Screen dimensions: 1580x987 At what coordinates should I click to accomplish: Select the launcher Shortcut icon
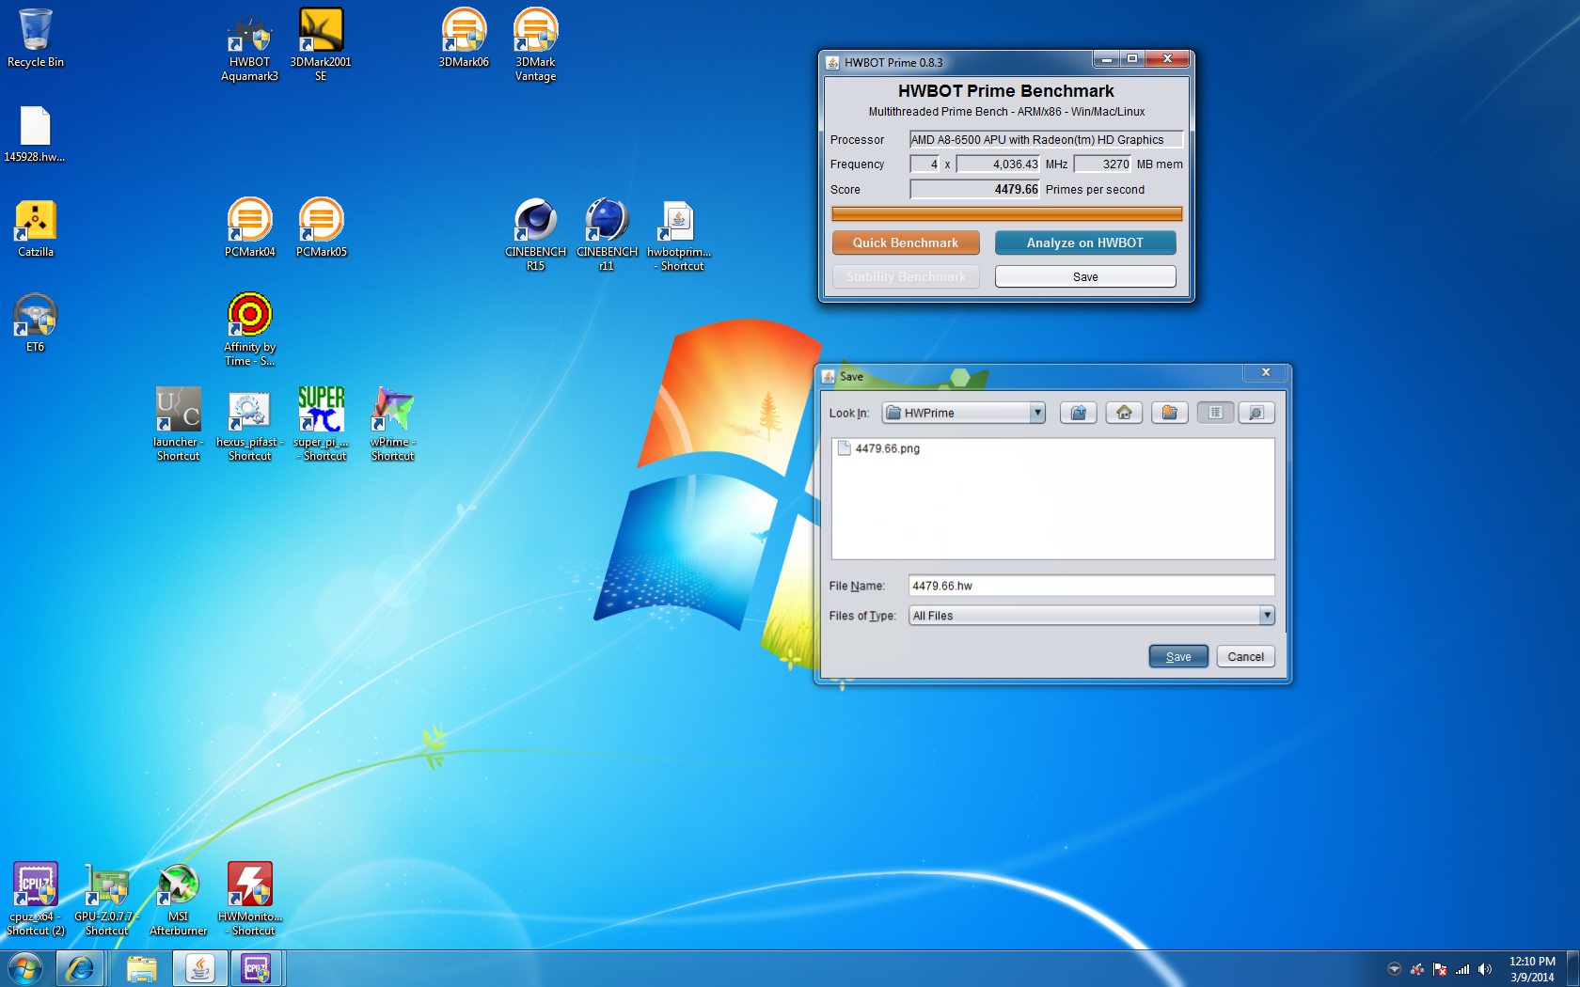point(179,424)
